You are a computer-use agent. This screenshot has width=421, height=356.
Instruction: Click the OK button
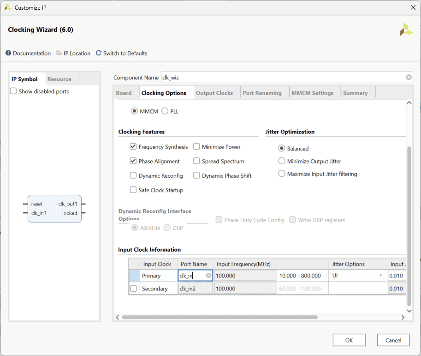[349, 340]
